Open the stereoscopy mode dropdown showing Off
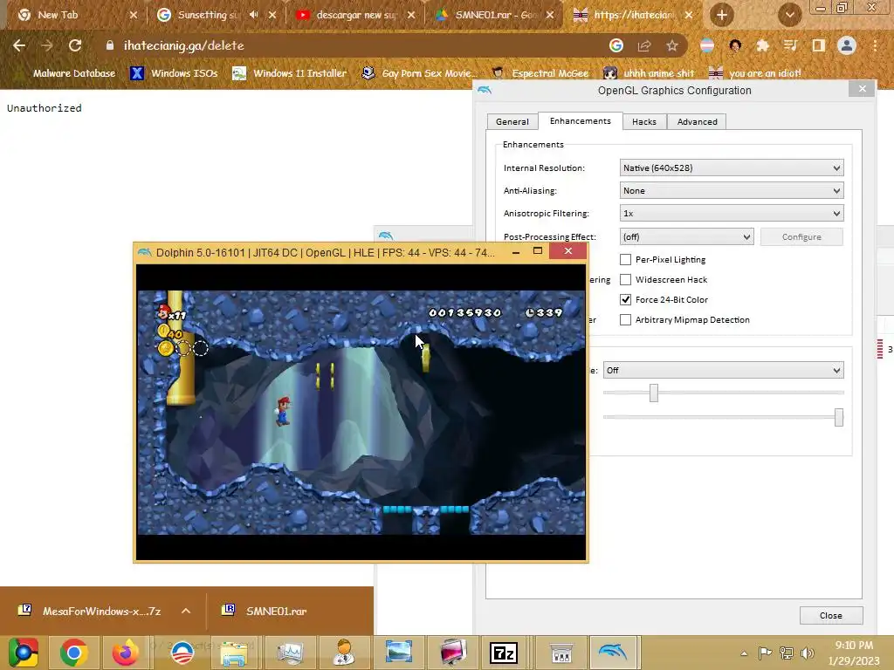 [x=723, y=370]
